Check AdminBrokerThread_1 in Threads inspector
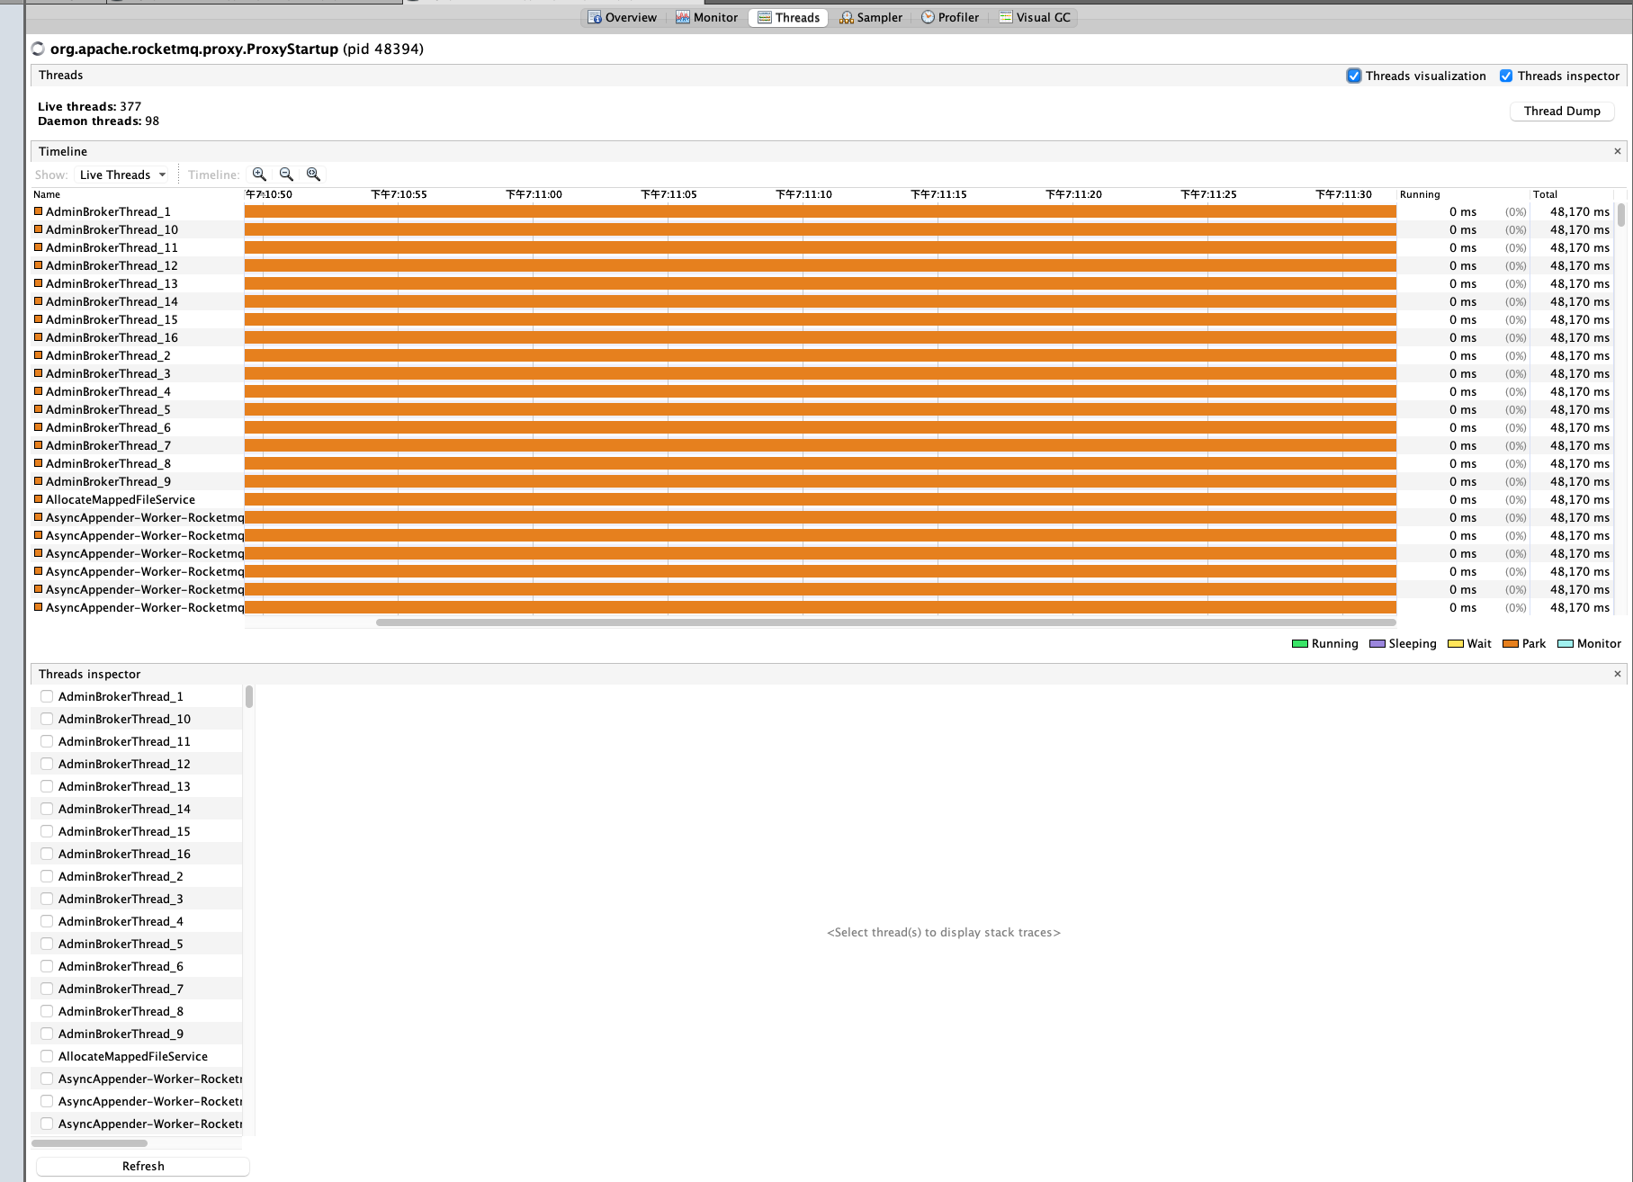Viewport: 1633px width, 1182px height. pos(47,696)
